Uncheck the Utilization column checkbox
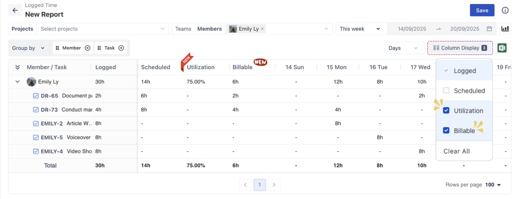The image size is (523, 199). click(x=446, y=111)
